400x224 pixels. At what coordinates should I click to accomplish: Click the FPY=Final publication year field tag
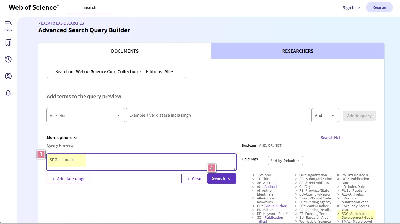click(355, 200)
